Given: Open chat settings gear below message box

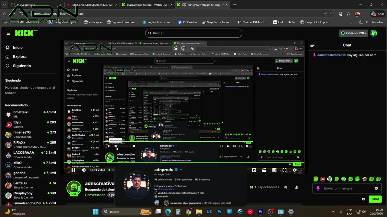Looking at the screenshot, I should click(x=363, y=199).
